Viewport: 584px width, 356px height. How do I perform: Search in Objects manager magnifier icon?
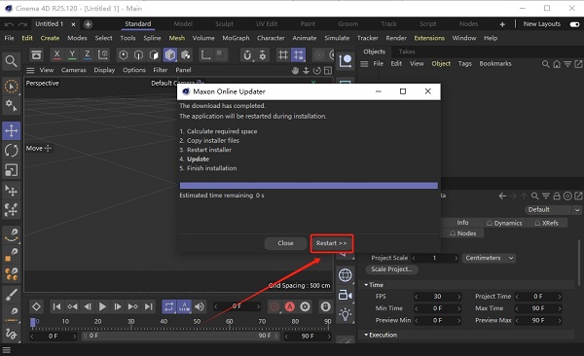[x=546, y=64]
